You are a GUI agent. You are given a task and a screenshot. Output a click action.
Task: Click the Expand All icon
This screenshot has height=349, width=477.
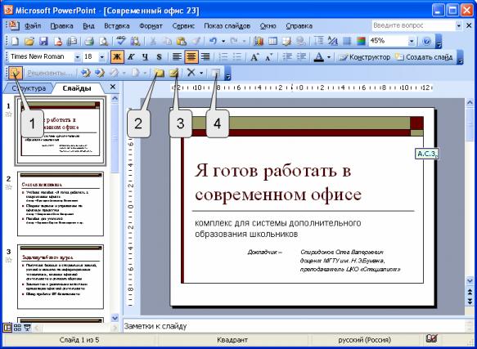pos(318,41)
